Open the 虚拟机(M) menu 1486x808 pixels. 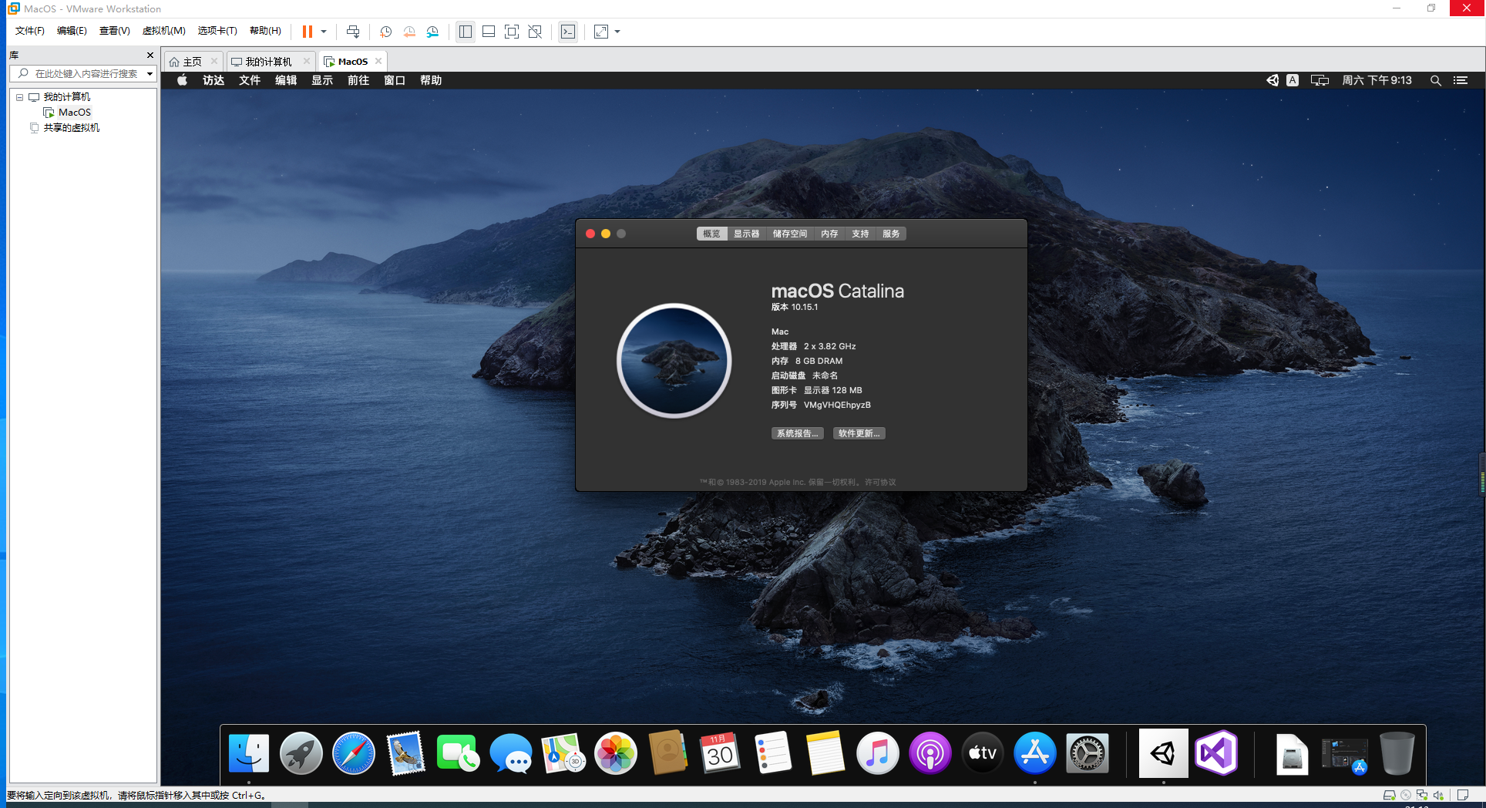click(163, 31)
